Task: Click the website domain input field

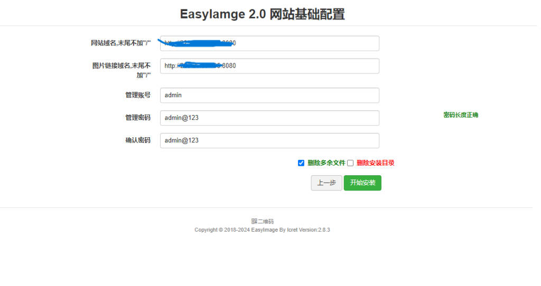Action: [269, 43]
